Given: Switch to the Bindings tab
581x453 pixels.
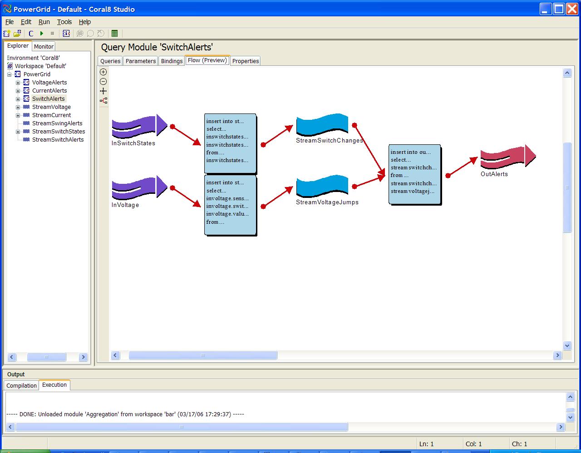Looking at the screenshot, I should (x=172, y=61).
